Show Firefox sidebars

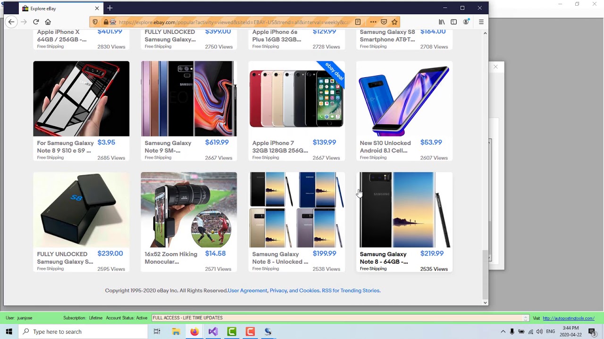click(x=453, y=22)
